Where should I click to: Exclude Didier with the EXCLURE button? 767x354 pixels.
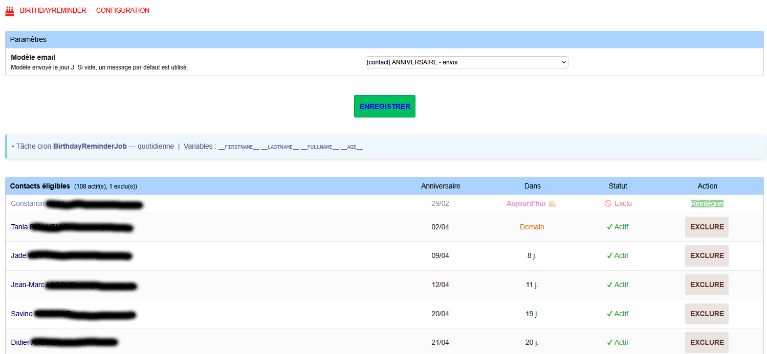point(707,342)
